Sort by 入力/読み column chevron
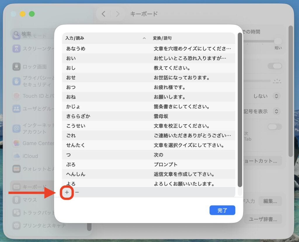 [x=144, y=38]
